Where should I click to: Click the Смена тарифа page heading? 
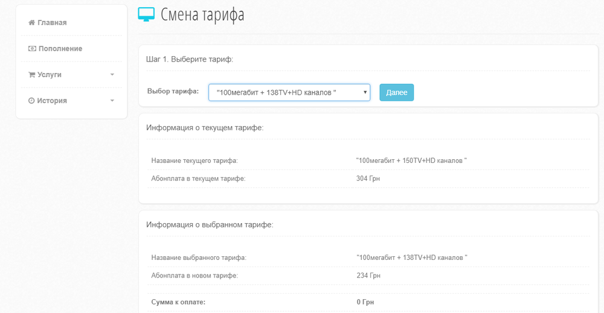pos(202,14)
